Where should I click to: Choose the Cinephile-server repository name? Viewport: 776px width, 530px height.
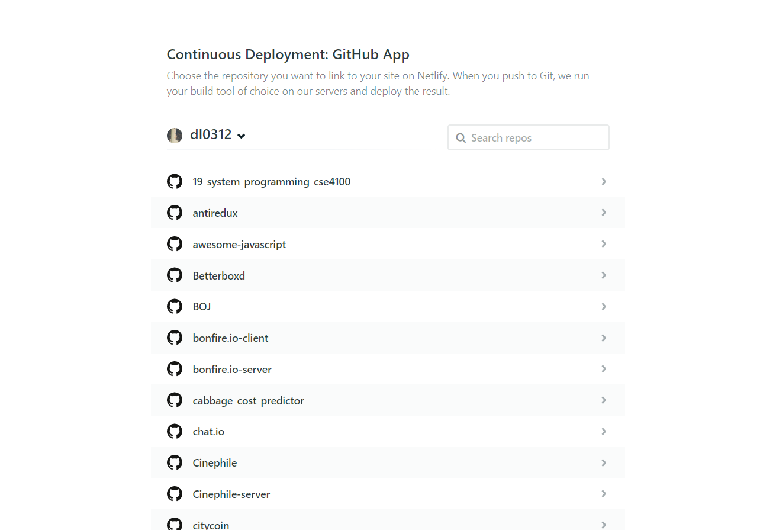(231, 494)
